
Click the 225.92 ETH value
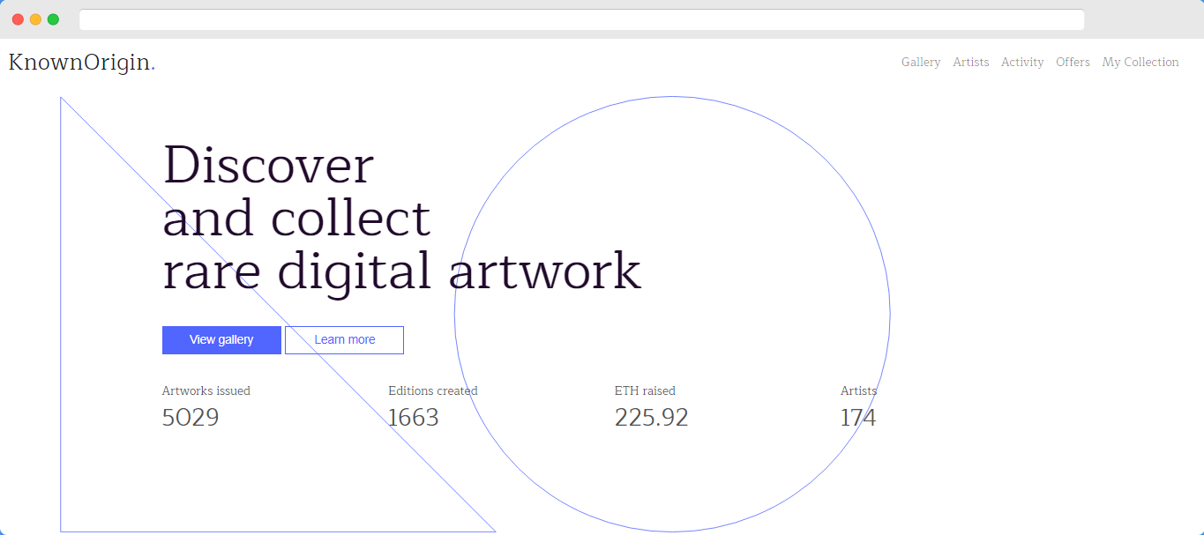tap(651, 418)
